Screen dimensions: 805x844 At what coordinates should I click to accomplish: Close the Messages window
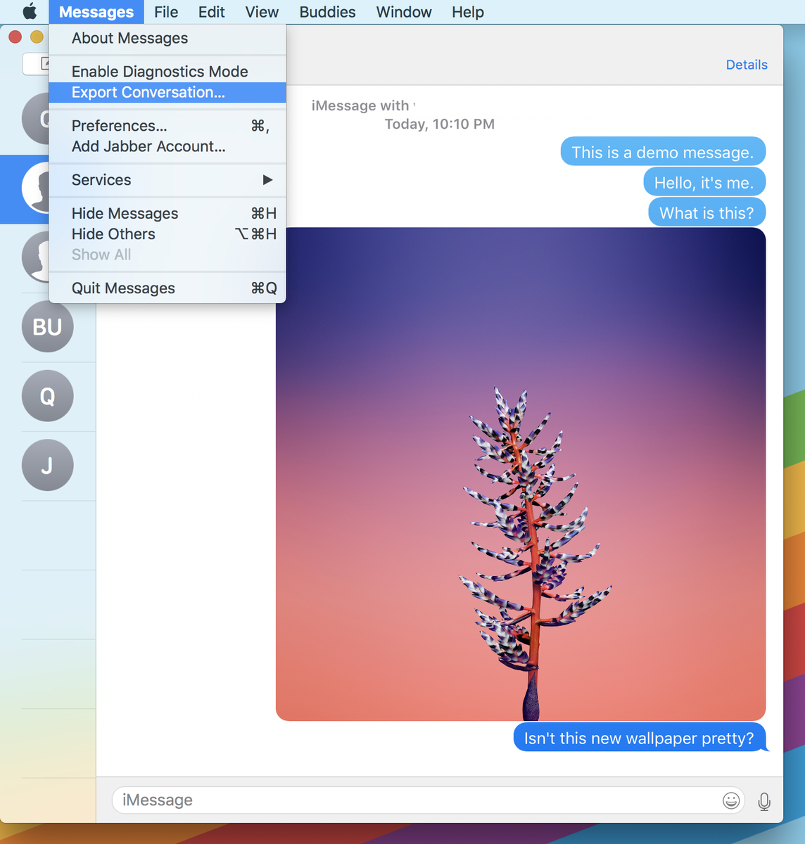(x=15, y=37)
